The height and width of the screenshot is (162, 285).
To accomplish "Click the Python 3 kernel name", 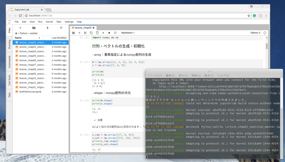I will tap(255, 33).
